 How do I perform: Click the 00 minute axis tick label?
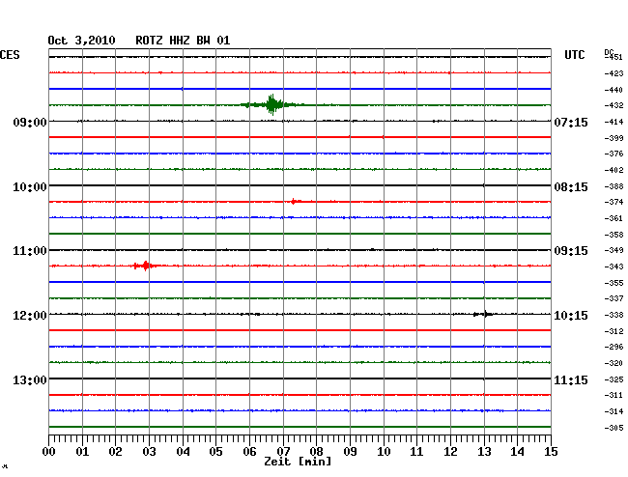[49, 452]
